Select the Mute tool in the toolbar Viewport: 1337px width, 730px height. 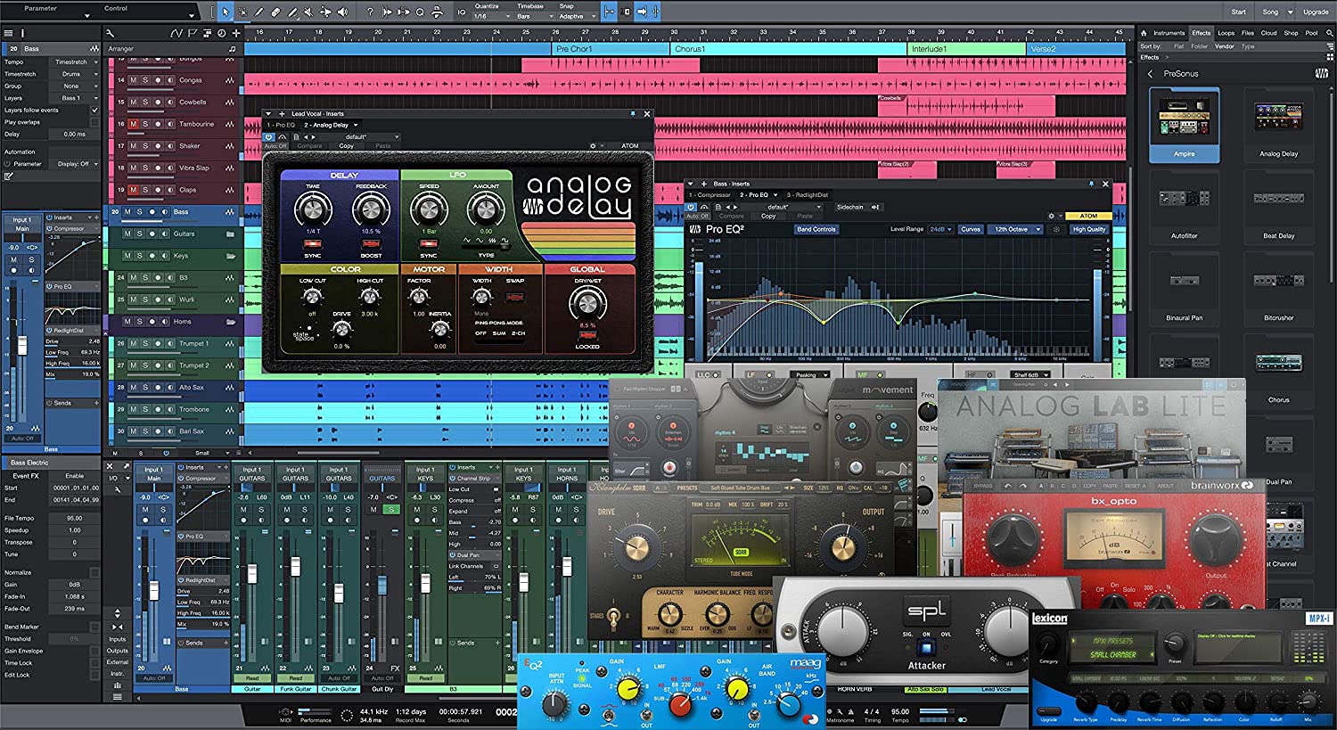(308, 12)
